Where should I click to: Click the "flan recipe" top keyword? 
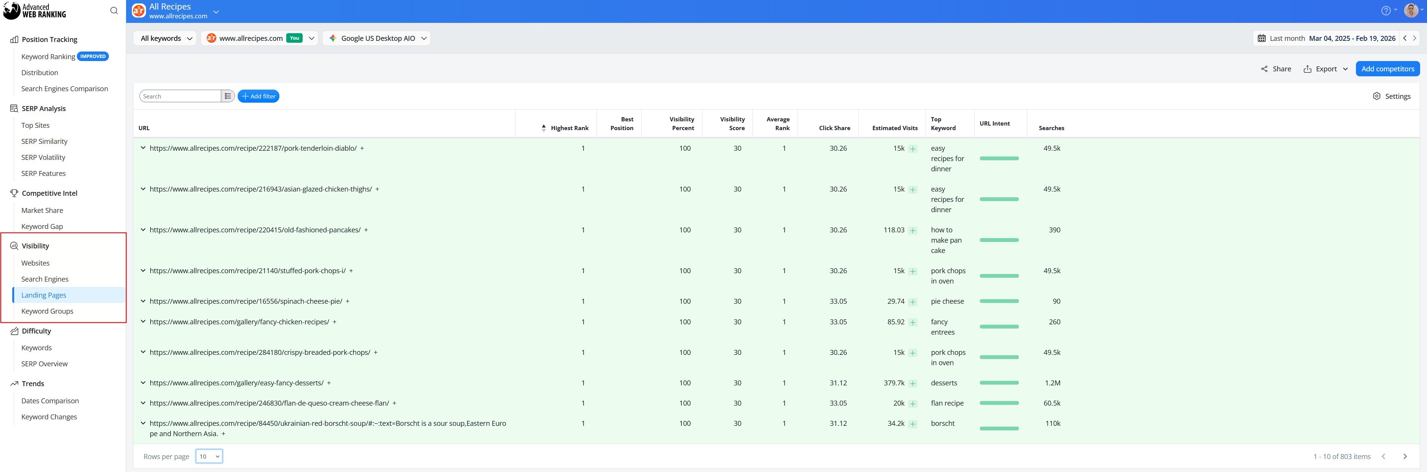[x=947, y=403]
